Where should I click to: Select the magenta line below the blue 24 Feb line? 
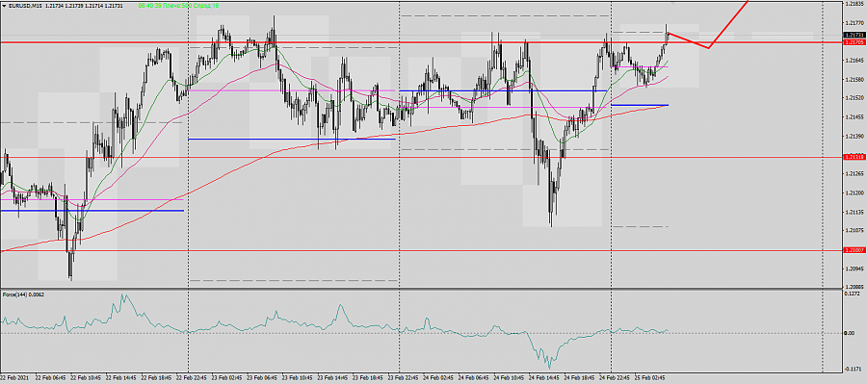click(503, 107)
